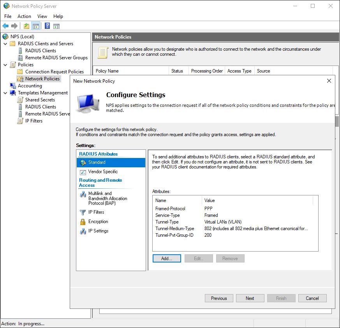Click the Name column header in Attributes
Image resolution: width=340 pixels, height=328 pixels.
(177, 200)
